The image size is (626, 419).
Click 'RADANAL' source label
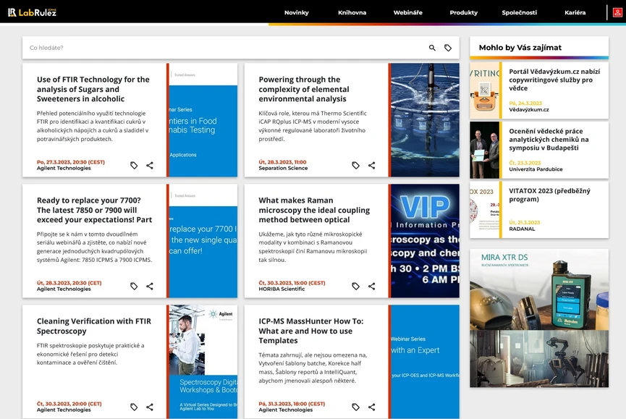coord(522,229)
